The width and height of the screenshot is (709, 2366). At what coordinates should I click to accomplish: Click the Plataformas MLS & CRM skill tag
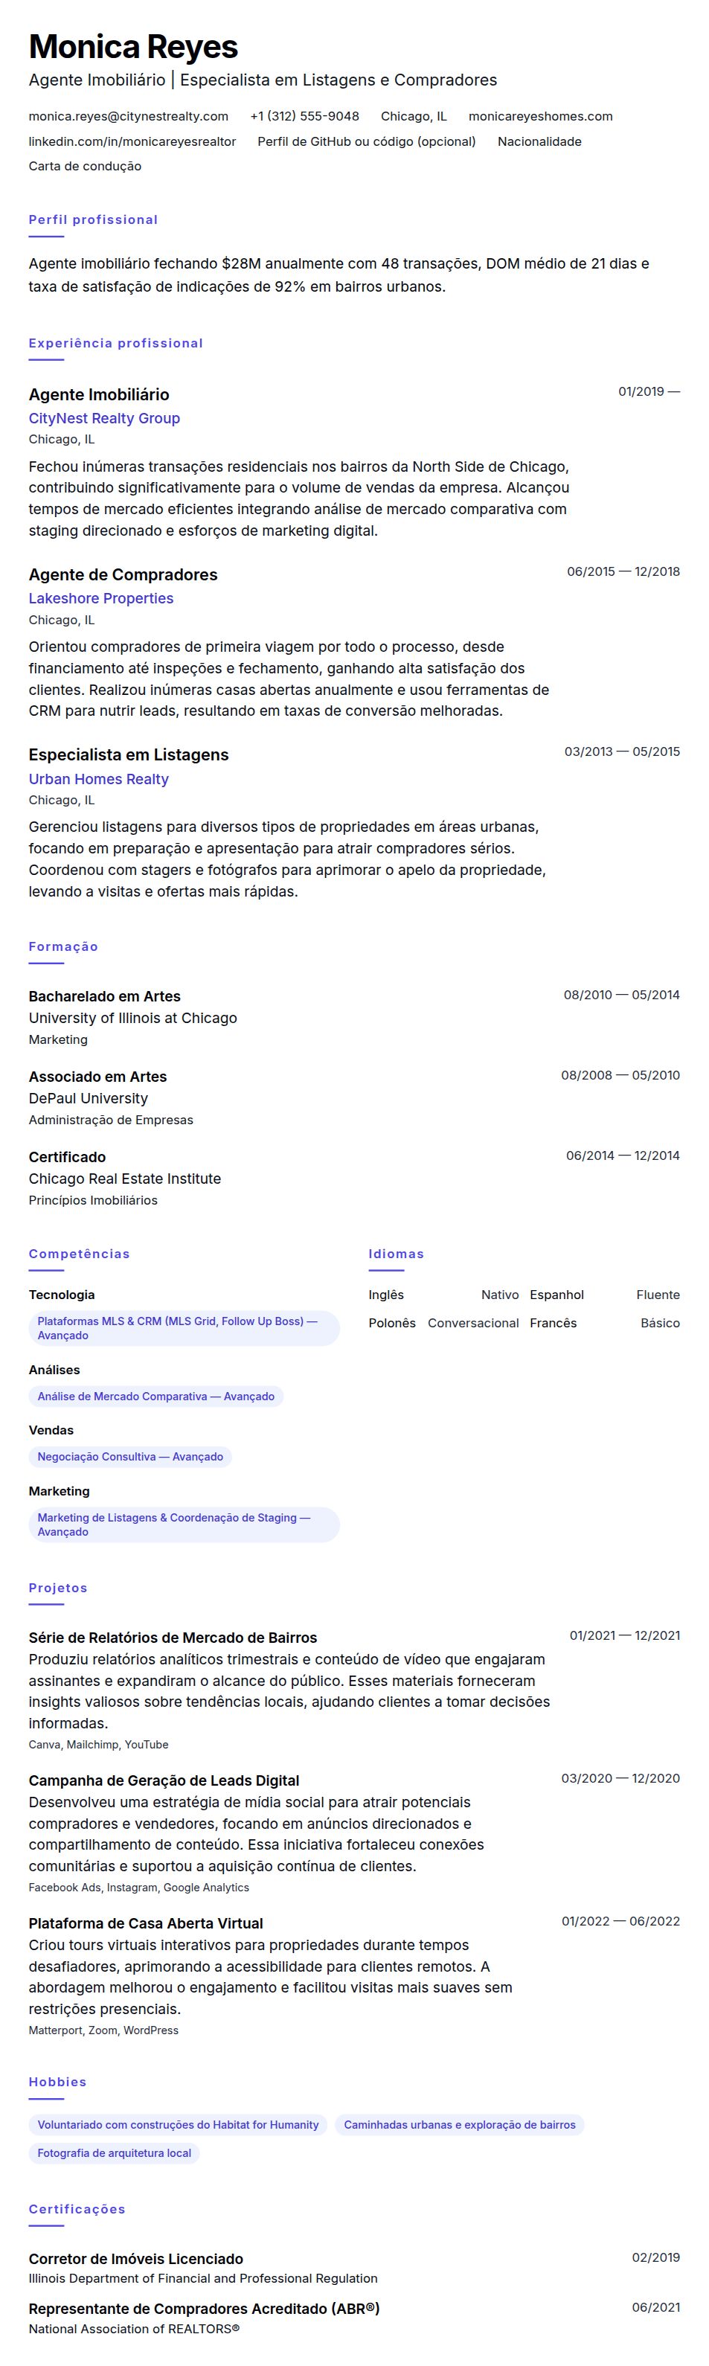coord(184,1328)
